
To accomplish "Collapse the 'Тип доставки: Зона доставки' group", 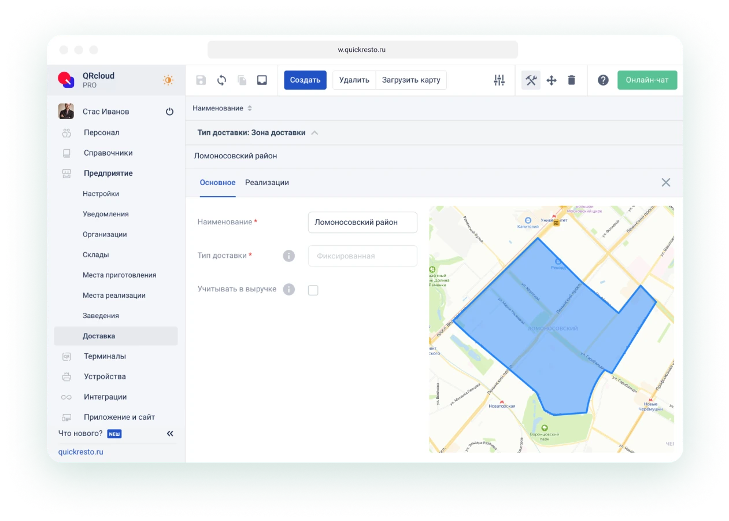I will click(314, 133).
